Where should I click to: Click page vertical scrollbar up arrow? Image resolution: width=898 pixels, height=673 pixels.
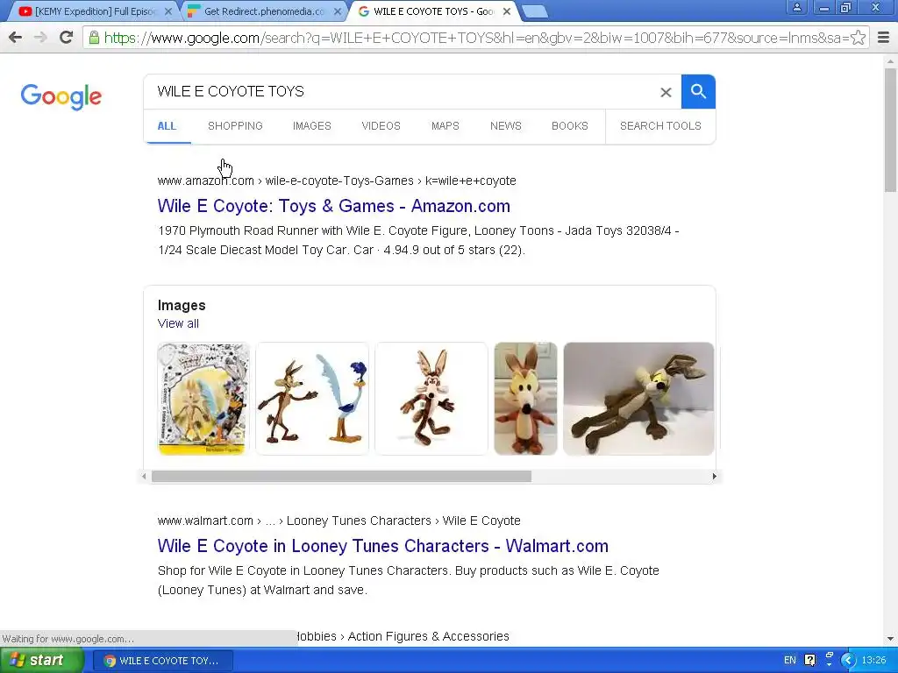tap(891, 60)
